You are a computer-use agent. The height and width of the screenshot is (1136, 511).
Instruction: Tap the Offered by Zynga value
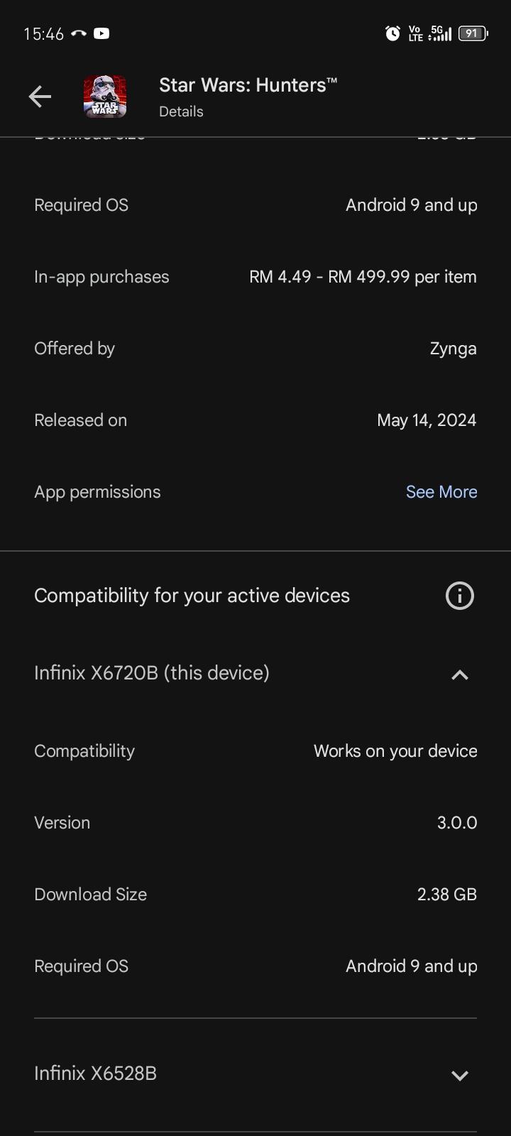pyautogui.click(x=453, y=349)
